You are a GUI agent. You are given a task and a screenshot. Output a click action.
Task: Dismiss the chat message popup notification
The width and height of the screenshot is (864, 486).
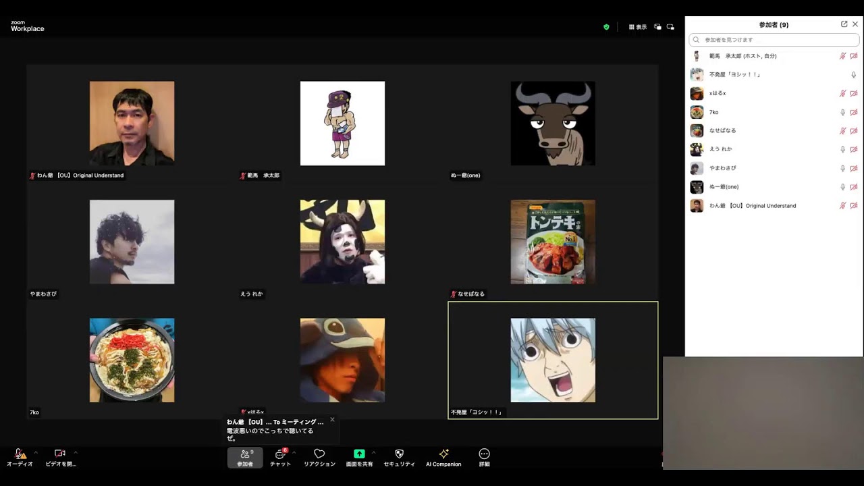(332, 420)
